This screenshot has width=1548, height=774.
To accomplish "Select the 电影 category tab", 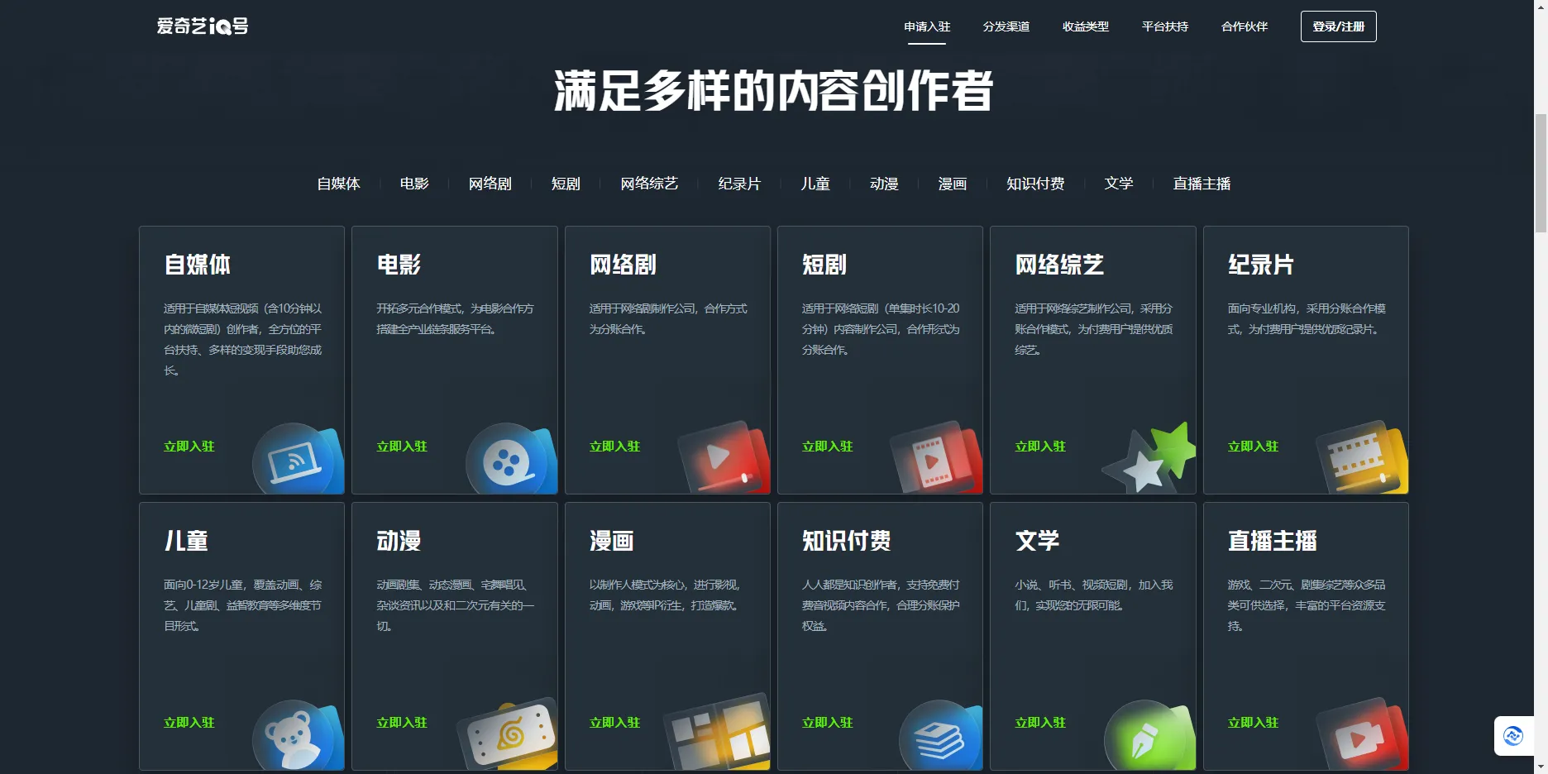I will click(x=414, y=184).
